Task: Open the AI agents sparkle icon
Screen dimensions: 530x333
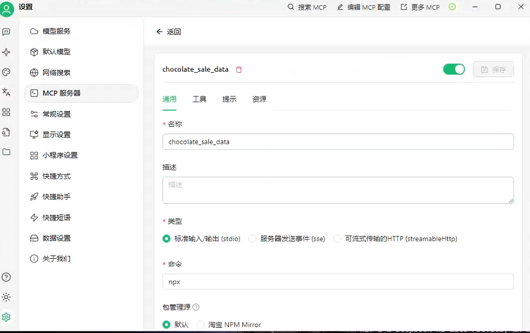Action: click(x=7, y=52)
